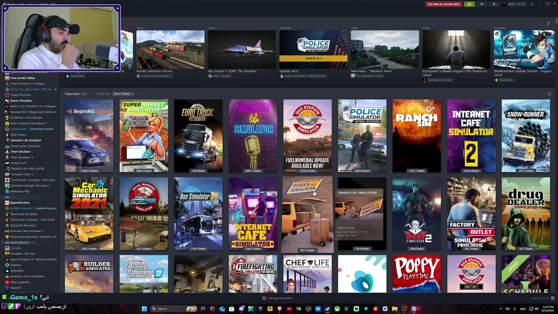Open the NMR account dropdown

pyautogui.click(x=514, y=4)
